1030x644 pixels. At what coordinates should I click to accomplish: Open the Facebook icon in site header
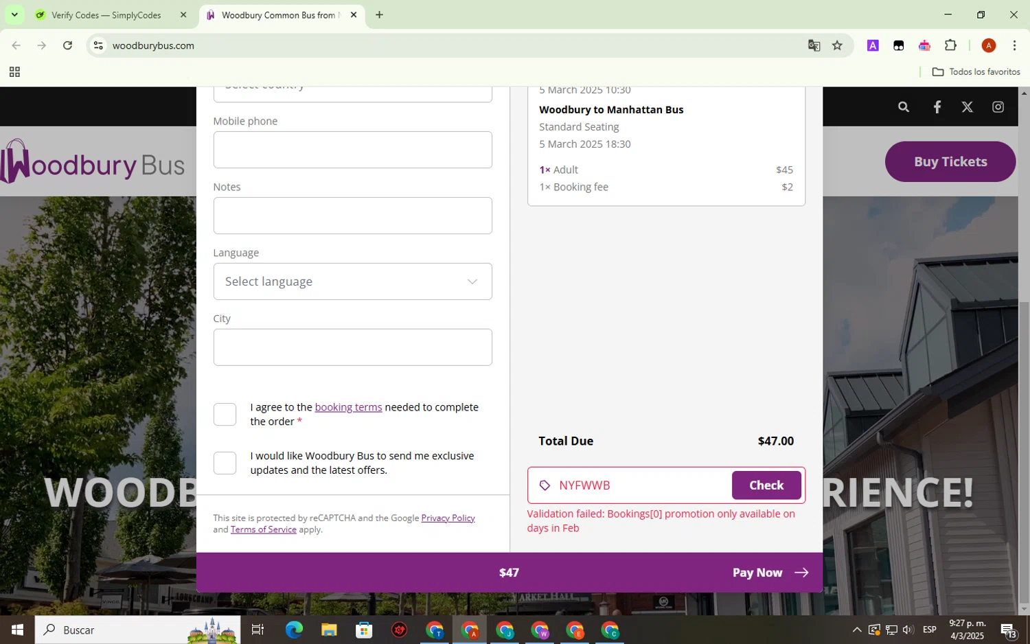937,107
